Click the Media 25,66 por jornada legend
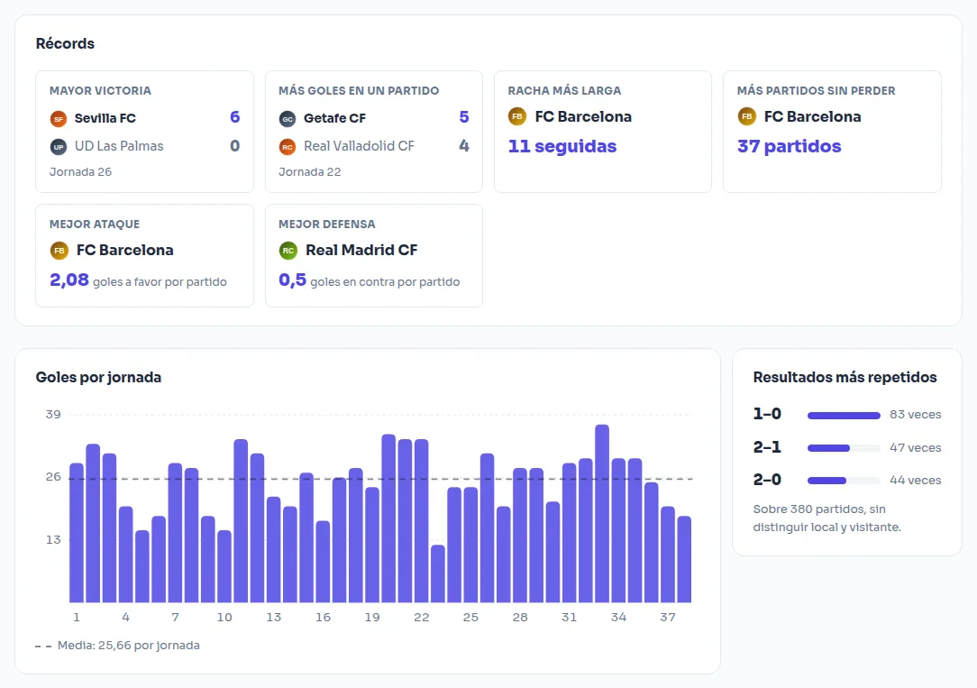Screen dimensions: 977x688 (118, 646)
